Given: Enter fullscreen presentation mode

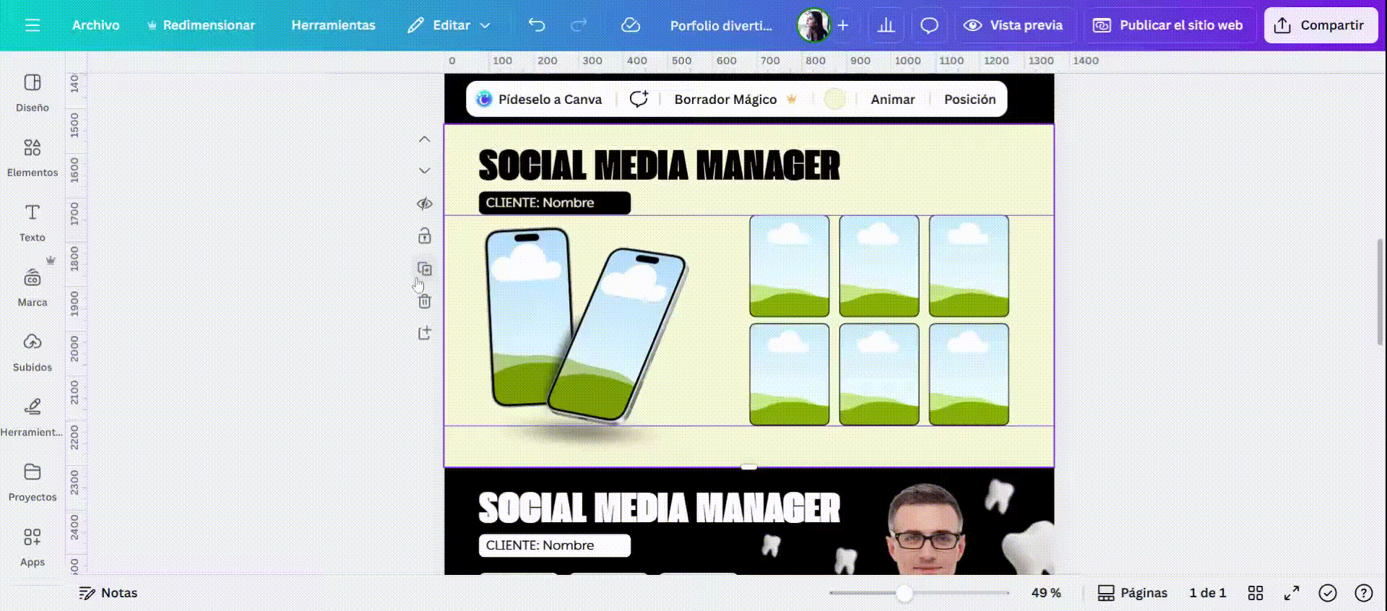Looking at the screenshot, I should [x=1292, y=593].
